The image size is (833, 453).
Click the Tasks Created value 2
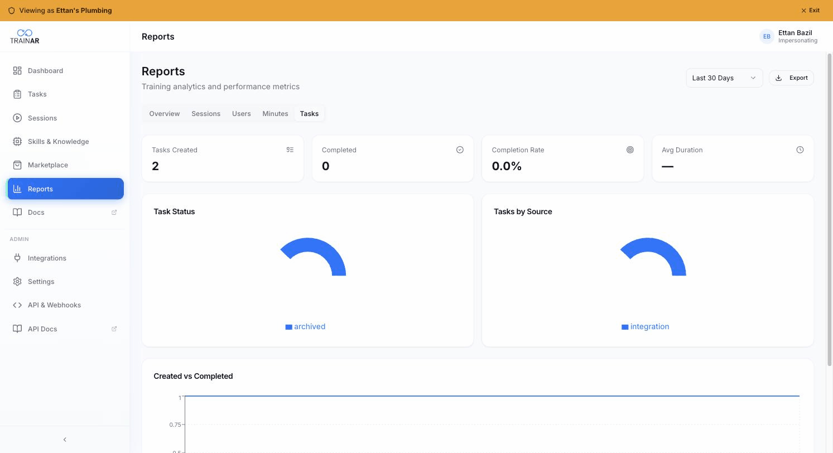pyautogui.click(x=155, y=166)
